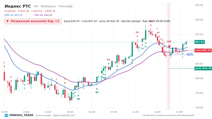Click the 900.00 price axis label
Screen dimensions: 212x119
pyautogui.click(x=199, y=20)
